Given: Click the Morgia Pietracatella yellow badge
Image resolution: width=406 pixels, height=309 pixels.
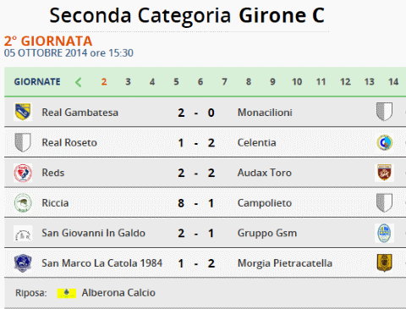Looking at the screenshot, I should [385, 262].
